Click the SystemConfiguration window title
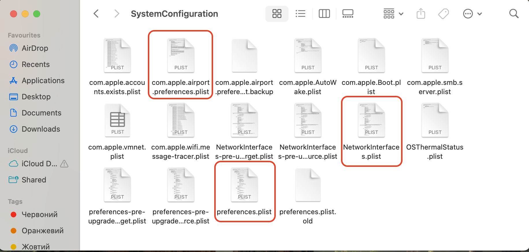Viewport: 529px width, 252px height. 174,14
